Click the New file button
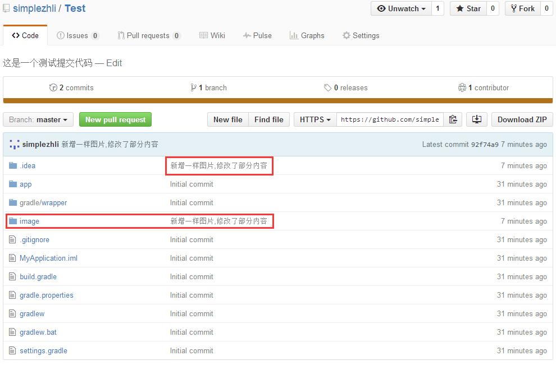This screenshot has width=556, height=365. (228, 119)
